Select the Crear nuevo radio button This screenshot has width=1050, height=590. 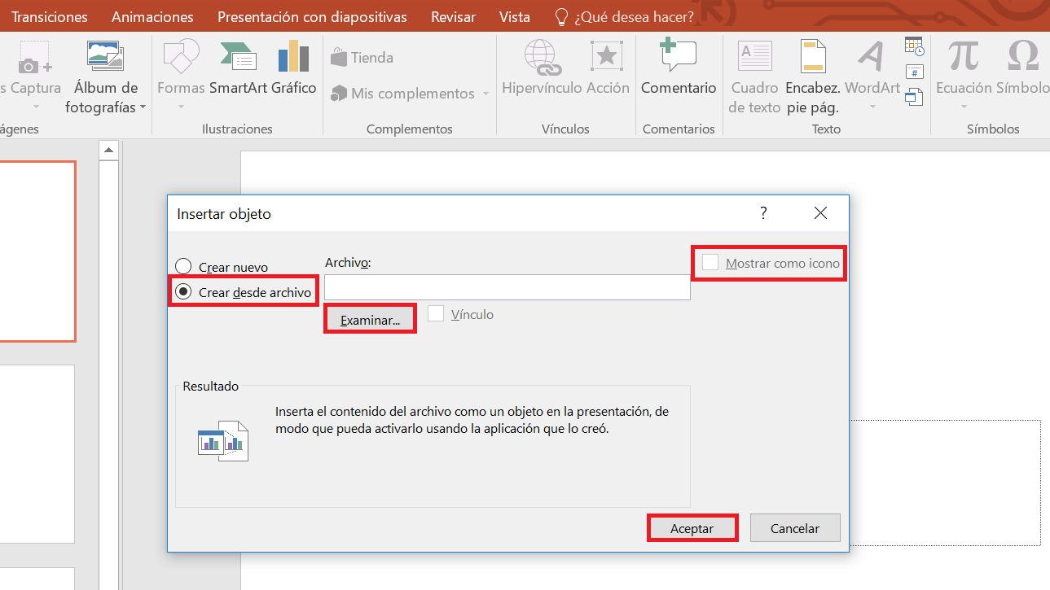[182, 266]
